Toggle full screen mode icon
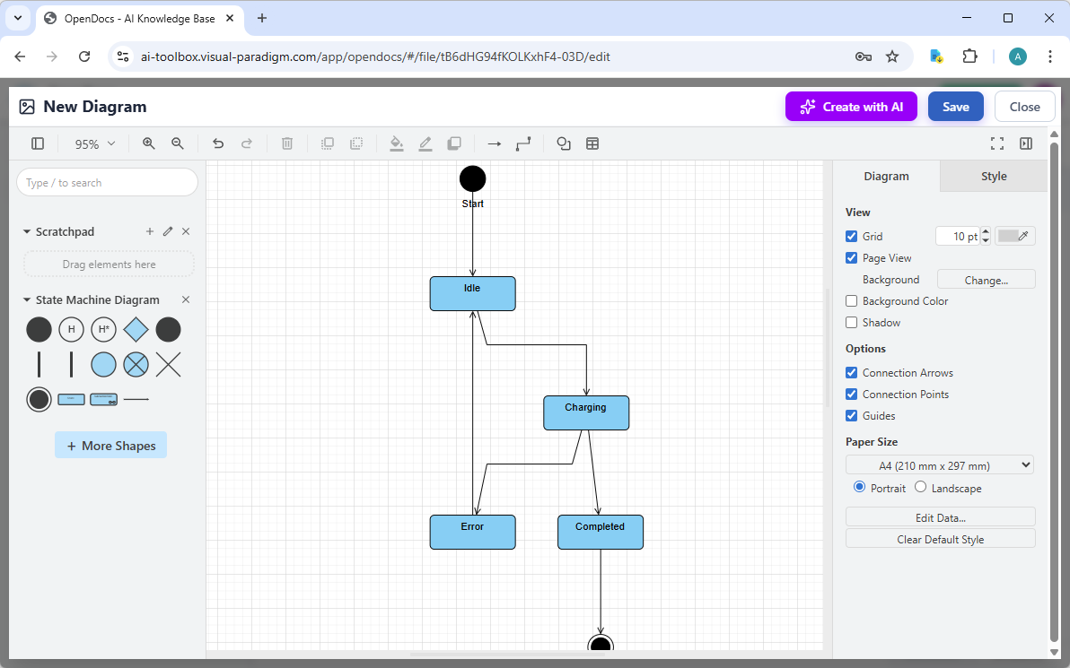The height and width of the screenshot is (668, 1070). tap(997, 143)
